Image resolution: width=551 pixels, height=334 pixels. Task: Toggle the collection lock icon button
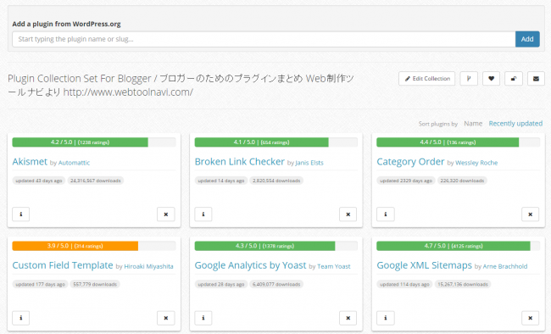click(x=514, y=78)
